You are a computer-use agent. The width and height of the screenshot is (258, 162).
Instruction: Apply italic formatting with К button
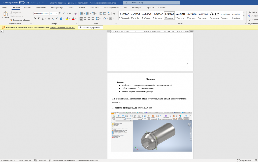(39, 19)
